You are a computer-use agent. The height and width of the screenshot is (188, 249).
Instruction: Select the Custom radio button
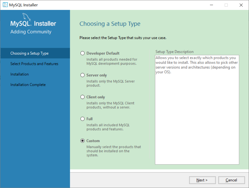(x=82, y=141)
